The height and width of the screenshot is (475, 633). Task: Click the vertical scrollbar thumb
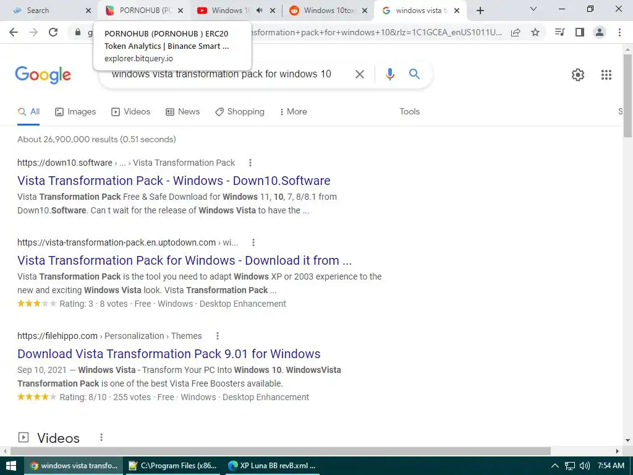point(628,95)
